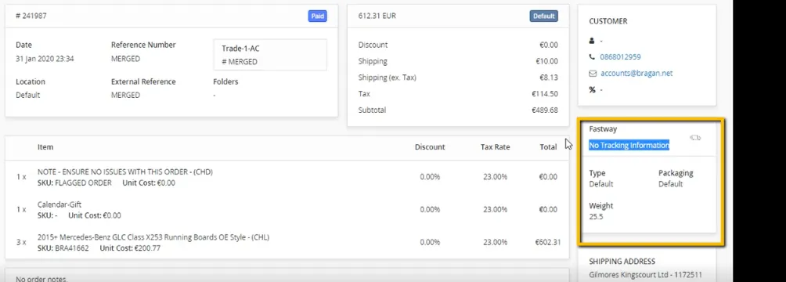Image resolution: width=786 pixels, height=282 pixels.
Task: Click the Calendar-Gift item name
Action: 59,204
